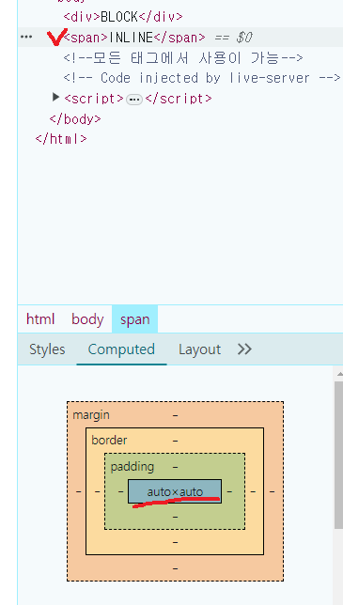The image size is (343, 605).
Task: Click the live-server injected comment line
Action: pyautogui.click(x=202, y=78)
